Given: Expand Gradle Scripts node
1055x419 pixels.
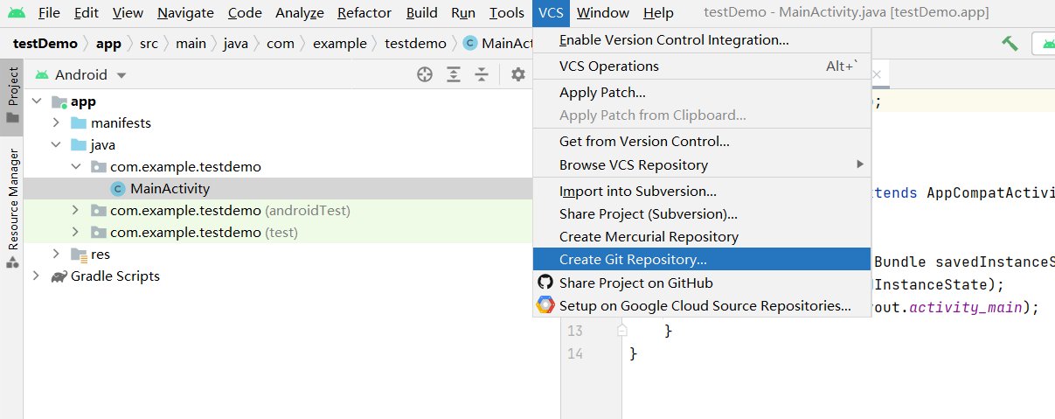Looking at the screenshot, I should point(36,276).
